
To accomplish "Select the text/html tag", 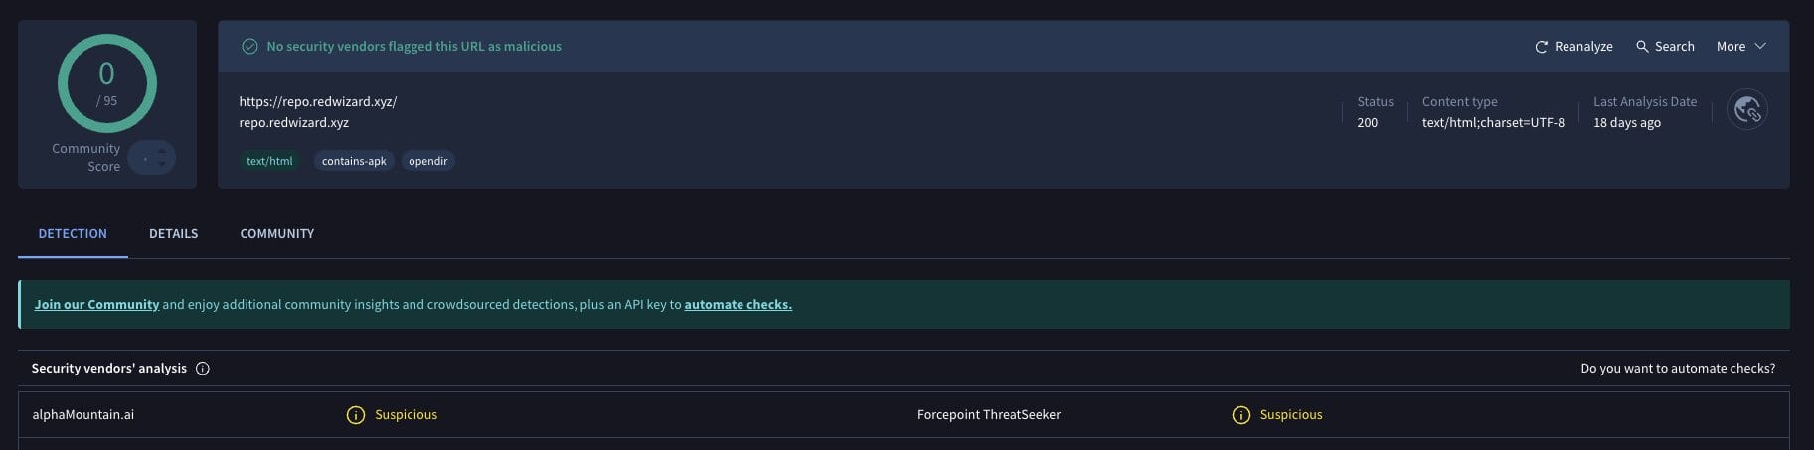I will [269, 161].
